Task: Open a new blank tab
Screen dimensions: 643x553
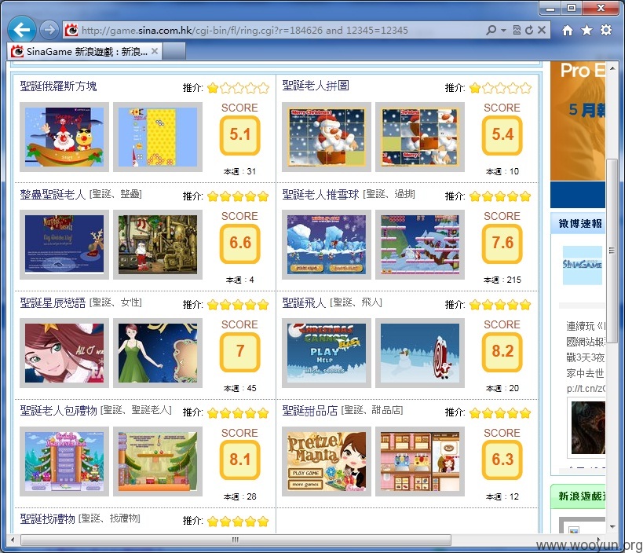Action: pos(174,52)
